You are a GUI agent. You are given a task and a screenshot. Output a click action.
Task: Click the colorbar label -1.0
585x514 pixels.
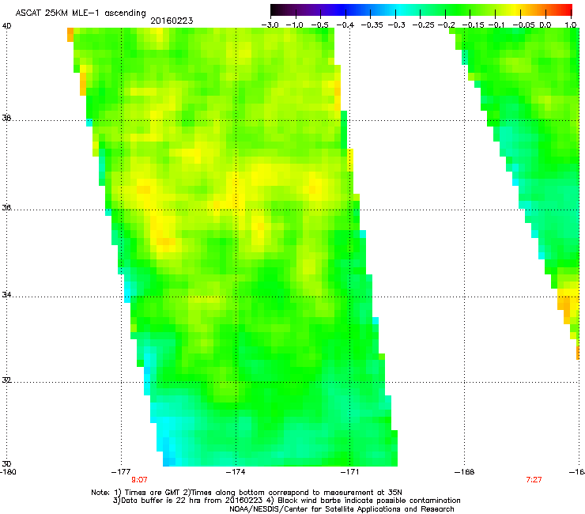pos(295,25)
